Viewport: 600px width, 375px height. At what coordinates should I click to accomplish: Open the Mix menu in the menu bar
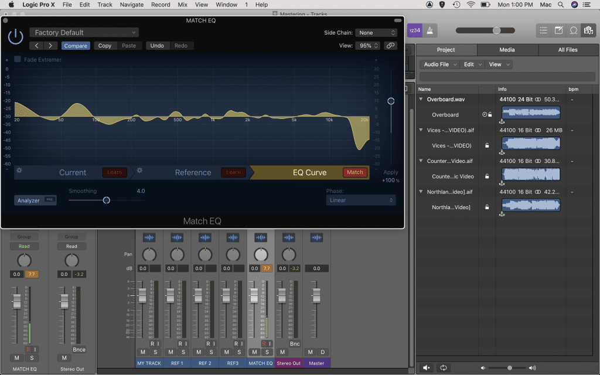[182, 5]
